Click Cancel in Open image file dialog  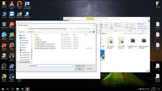pyautogui.click(x=90, y=69)
